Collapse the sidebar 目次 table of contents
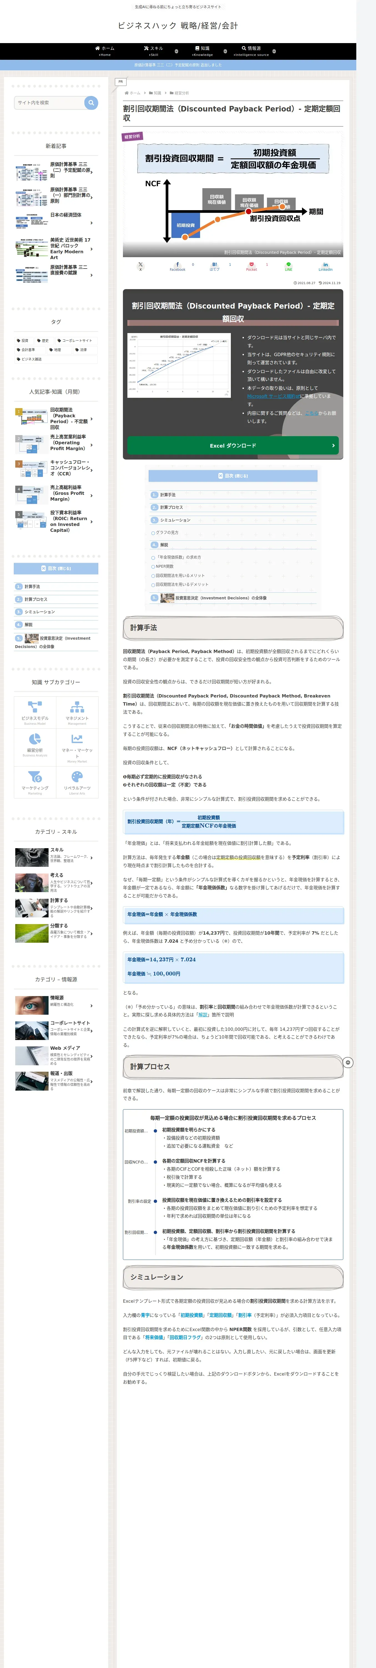Screen dimensions: 376x1668 (56, 569)
